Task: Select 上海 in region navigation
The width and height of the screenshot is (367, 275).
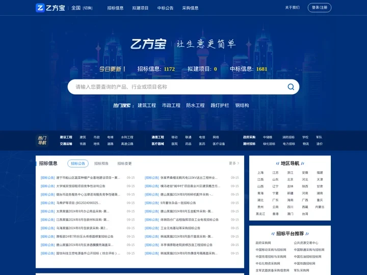Action: (x=260, y=173)
